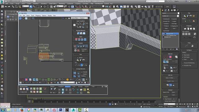Screen dimensions: 199x112
Task: Click the orange Soft Selection icon in Edit UVWs
Action: coord(67,80)
